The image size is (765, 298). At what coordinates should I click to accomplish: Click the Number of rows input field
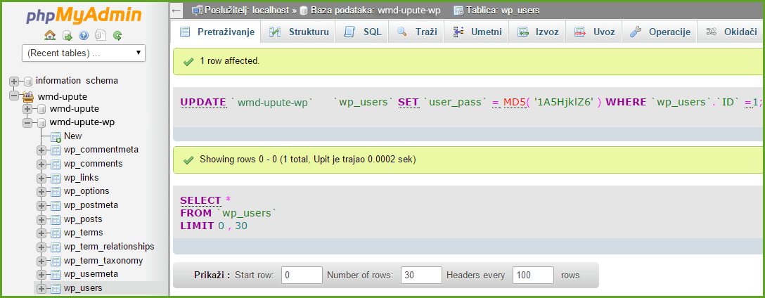pyautogui.click(x=422, y=275)
